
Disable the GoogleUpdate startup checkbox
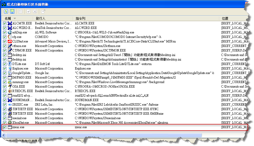5,73
